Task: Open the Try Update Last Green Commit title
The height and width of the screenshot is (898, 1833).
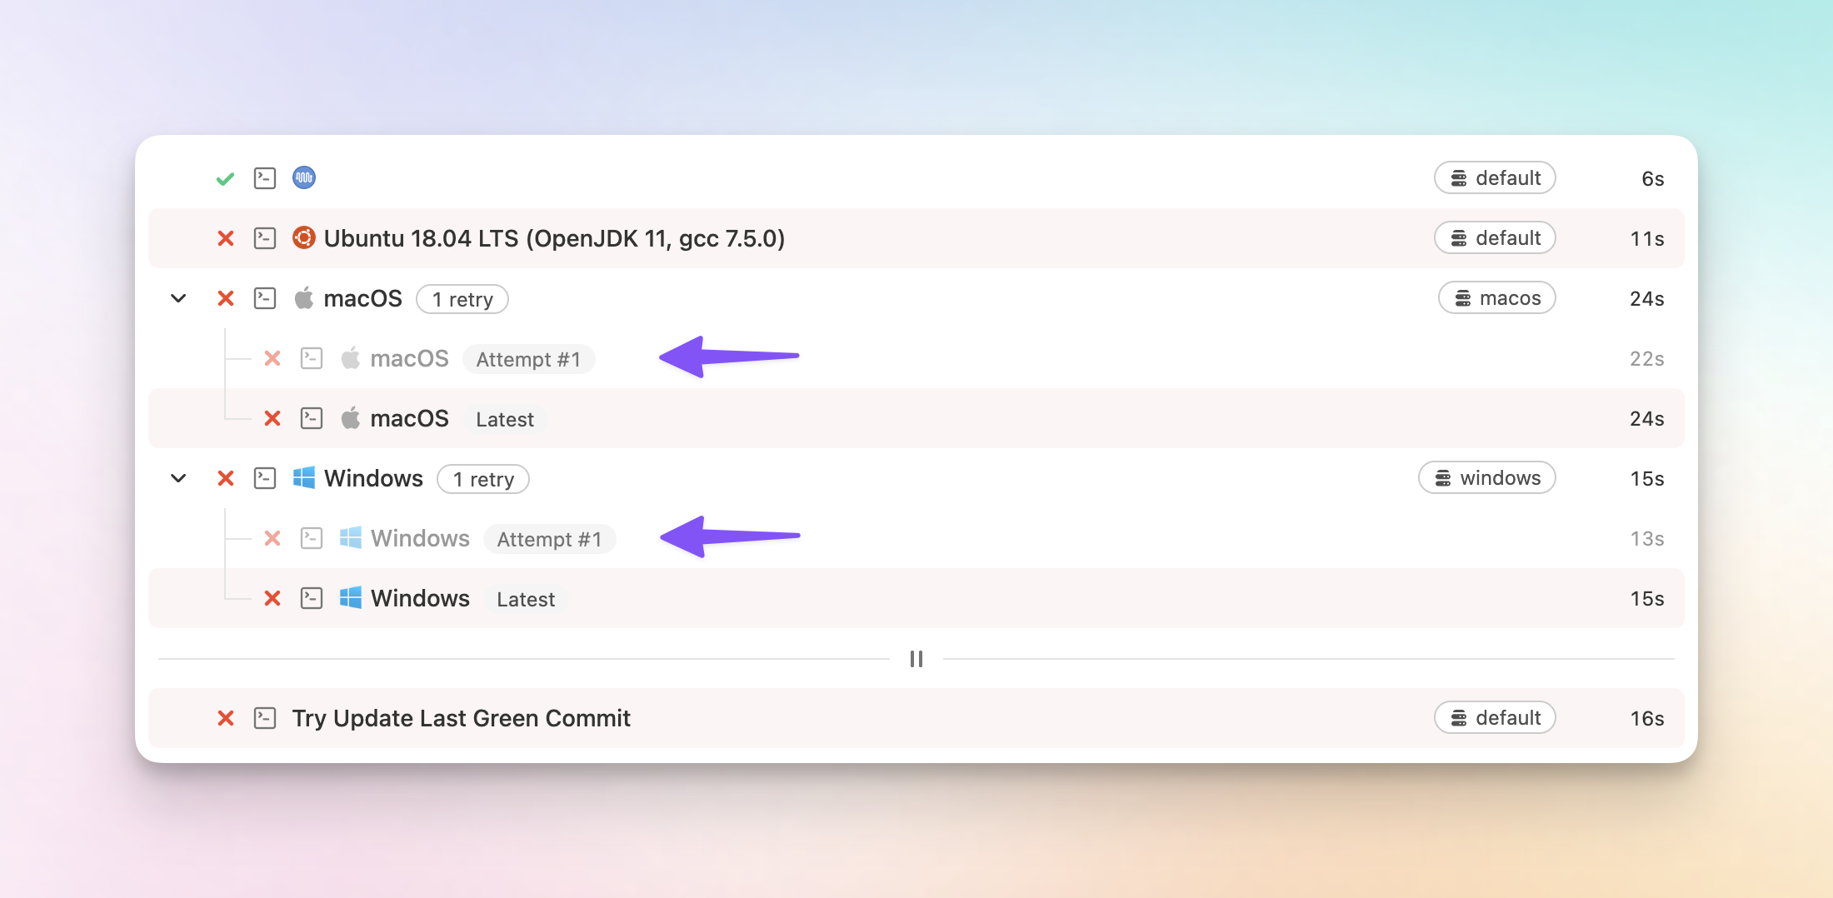Action: click(x=461, y=718)
